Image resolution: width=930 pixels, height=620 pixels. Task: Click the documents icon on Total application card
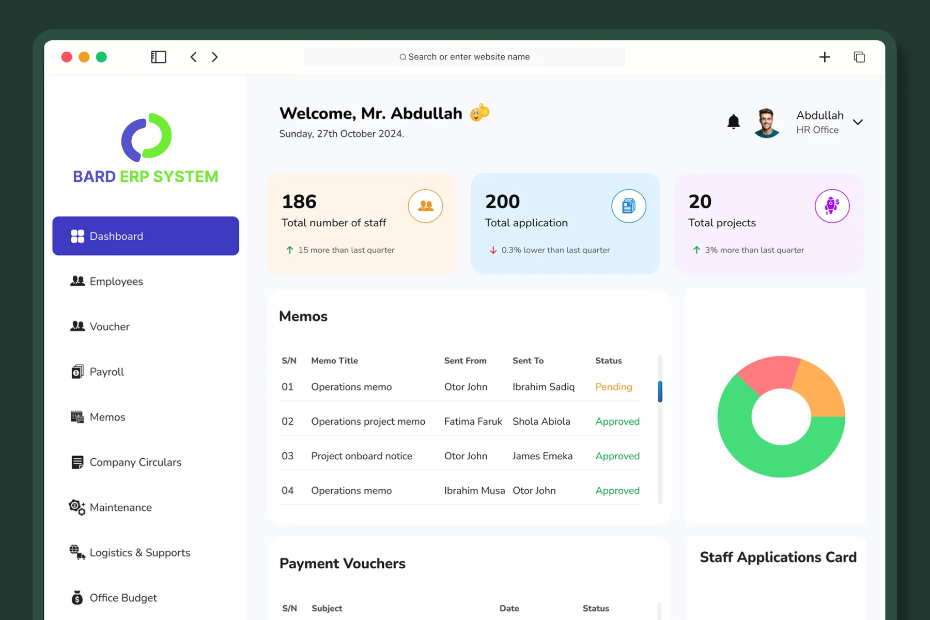[x=628, y=206]
